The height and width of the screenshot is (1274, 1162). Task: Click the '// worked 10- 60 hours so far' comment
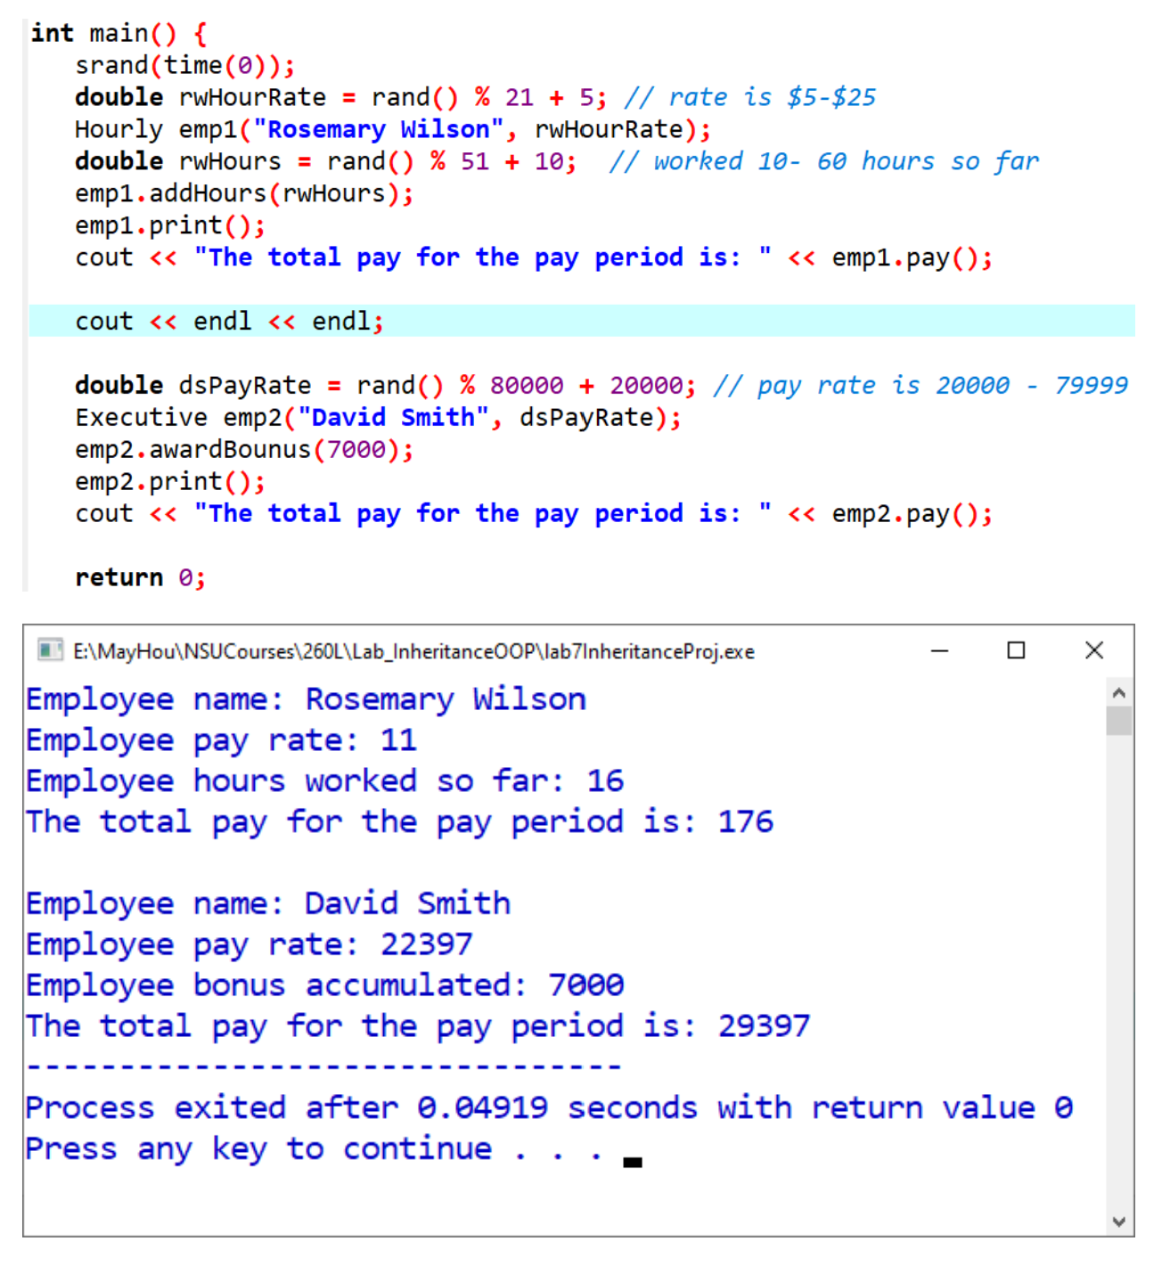(x=824, y=162)
